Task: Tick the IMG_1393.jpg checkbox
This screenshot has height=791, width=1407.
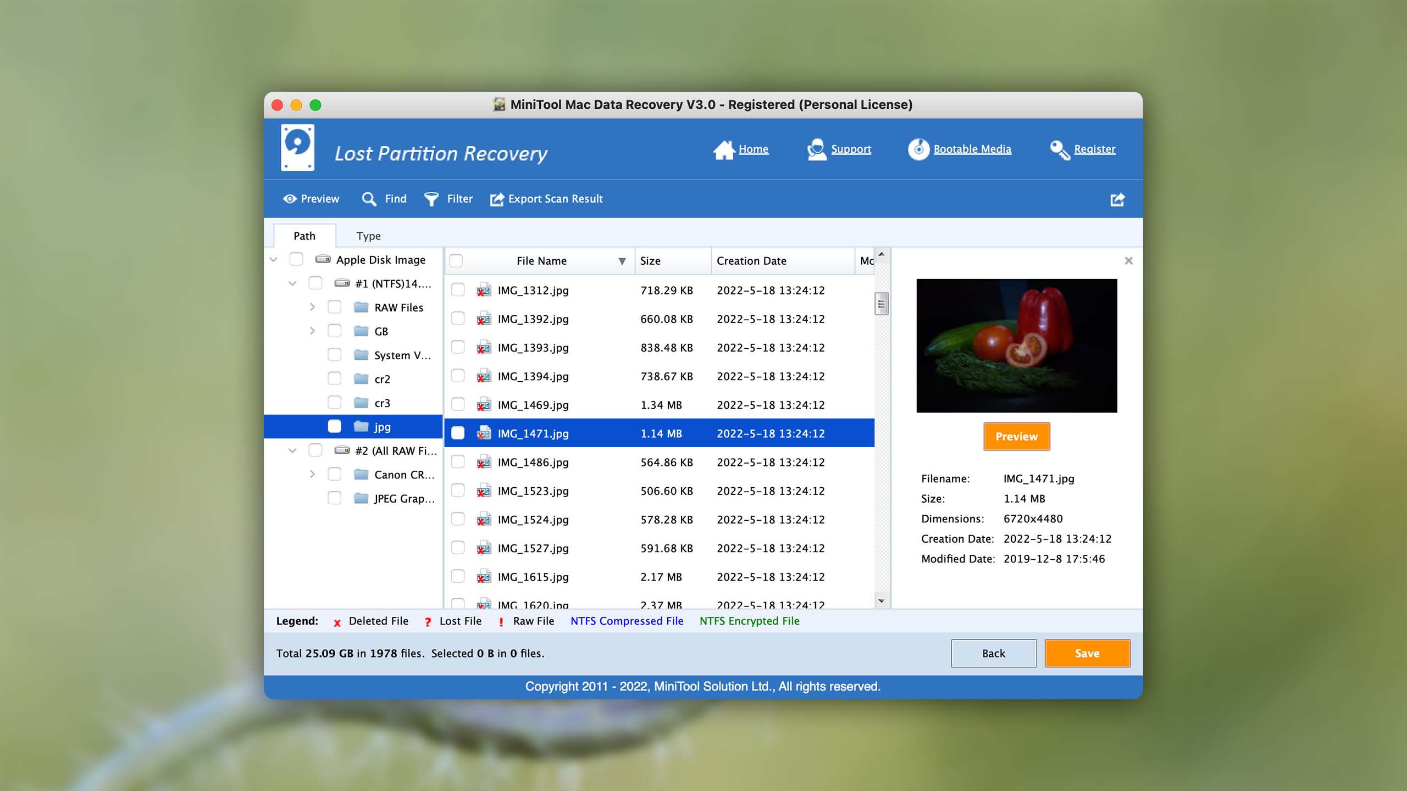Action: point(457,347)
